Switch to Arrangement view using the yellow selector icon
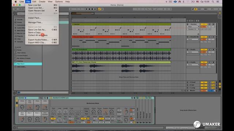Image resolution: width=234 pixels, height=131 pixels. pos(220,13)
